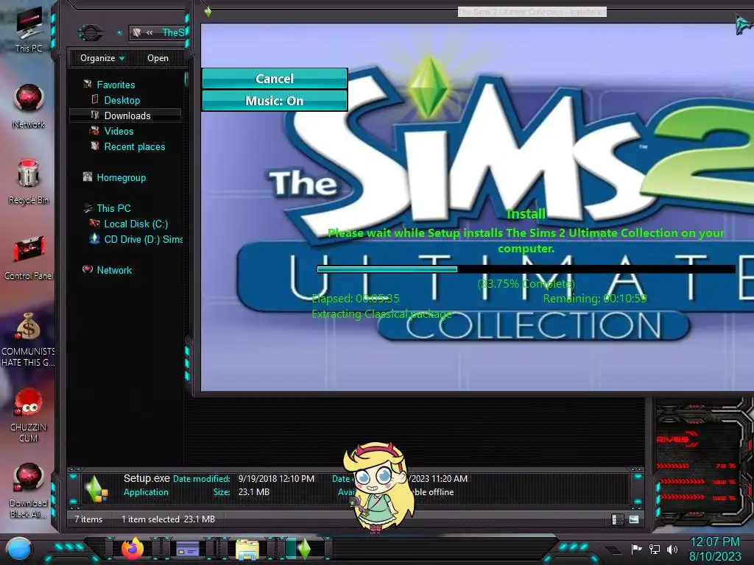Screen dimensions: 754x565
Task: Select This PC in the navigation pane
Action: click(113, 208)
